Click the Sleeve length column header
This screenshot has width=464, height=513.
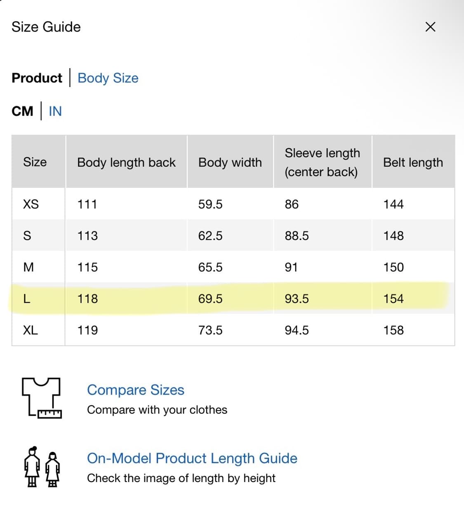(x=322, y=162)
